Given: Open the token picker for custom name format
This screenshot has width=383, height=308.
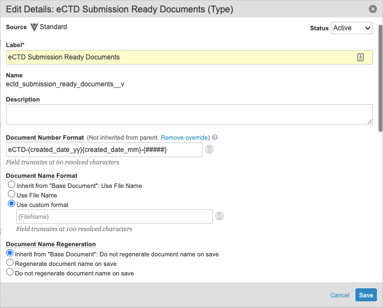Looking at the screenshot, I should click(220, 216).
